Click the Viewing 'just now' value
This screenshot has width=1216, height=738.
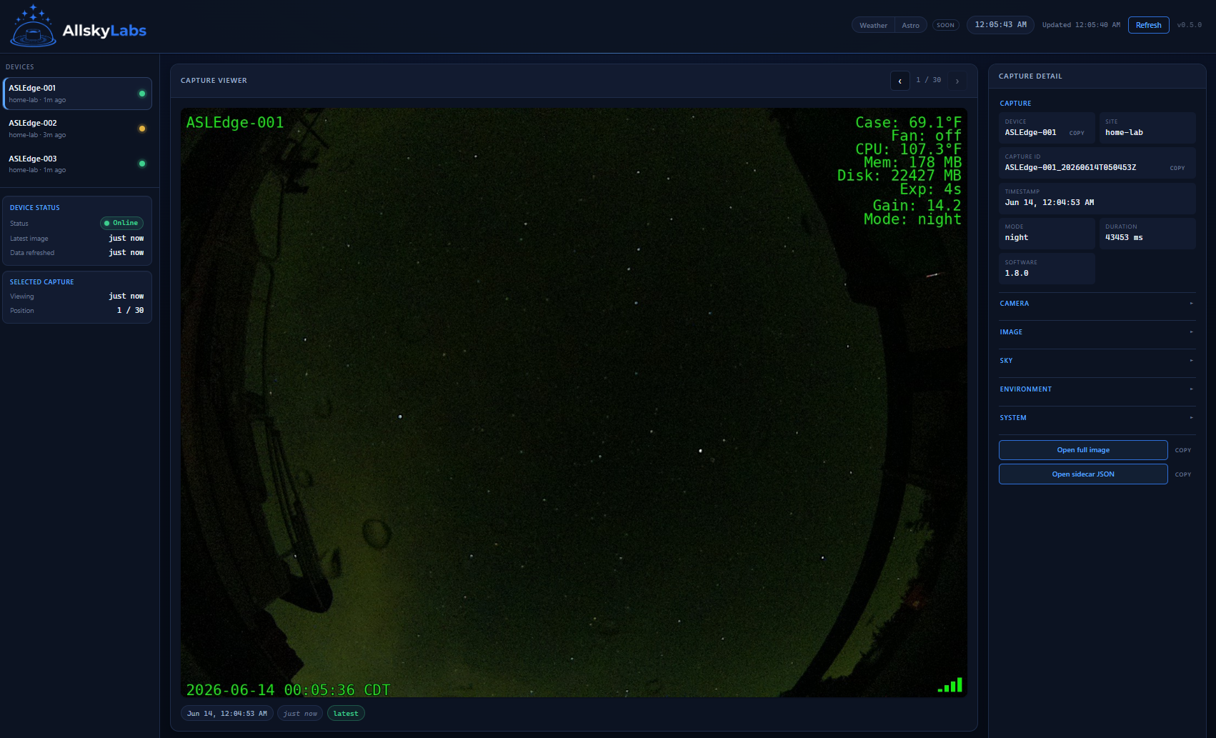coord(126,296)
